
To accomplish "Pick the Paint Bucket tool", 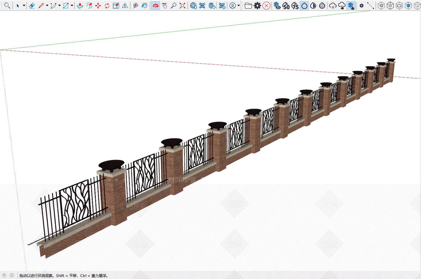I will click(144, 6).
